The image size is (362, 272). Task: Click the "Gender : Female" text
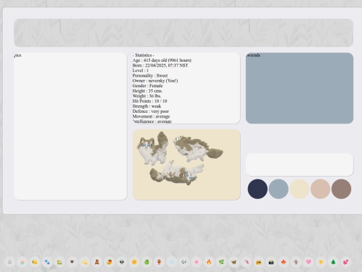pos(147,86)
